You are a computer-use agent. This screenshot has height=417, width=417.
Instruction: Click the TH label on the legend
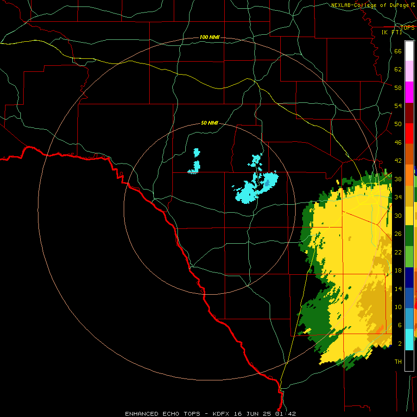point(398,362)
